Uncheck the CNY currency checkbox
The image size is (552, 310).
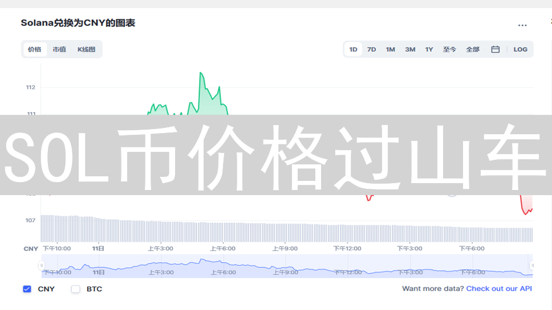pos(27,289)
